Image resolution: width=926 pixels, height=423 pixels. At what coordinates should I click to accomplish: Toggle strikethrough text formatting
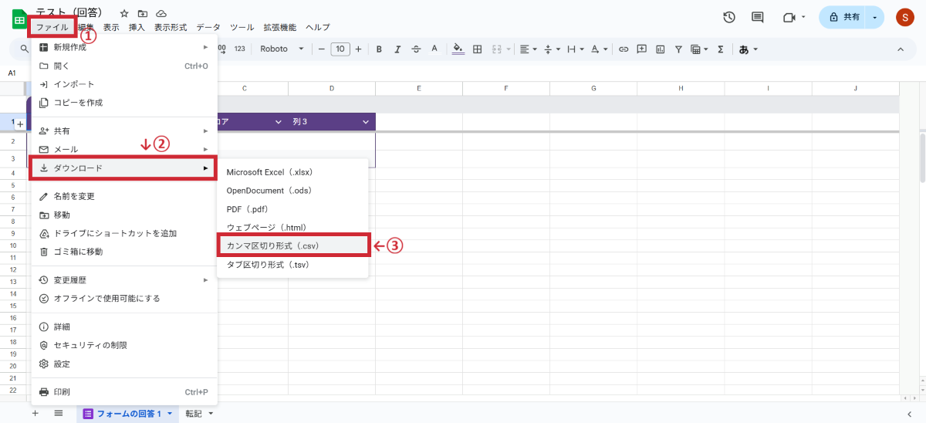tap(417, 49)
